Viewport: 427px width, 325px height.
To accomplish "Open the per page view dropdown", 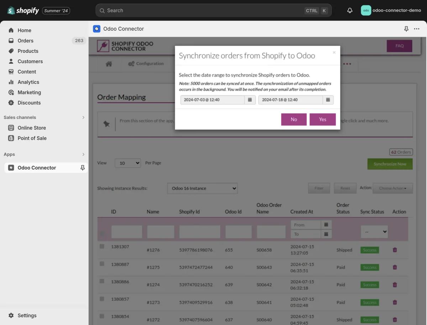I will tap(128, 163).
